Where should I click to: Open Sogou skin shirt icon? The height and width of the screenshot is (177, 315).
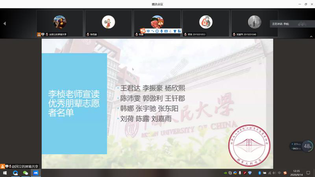[x=174, y=31]
